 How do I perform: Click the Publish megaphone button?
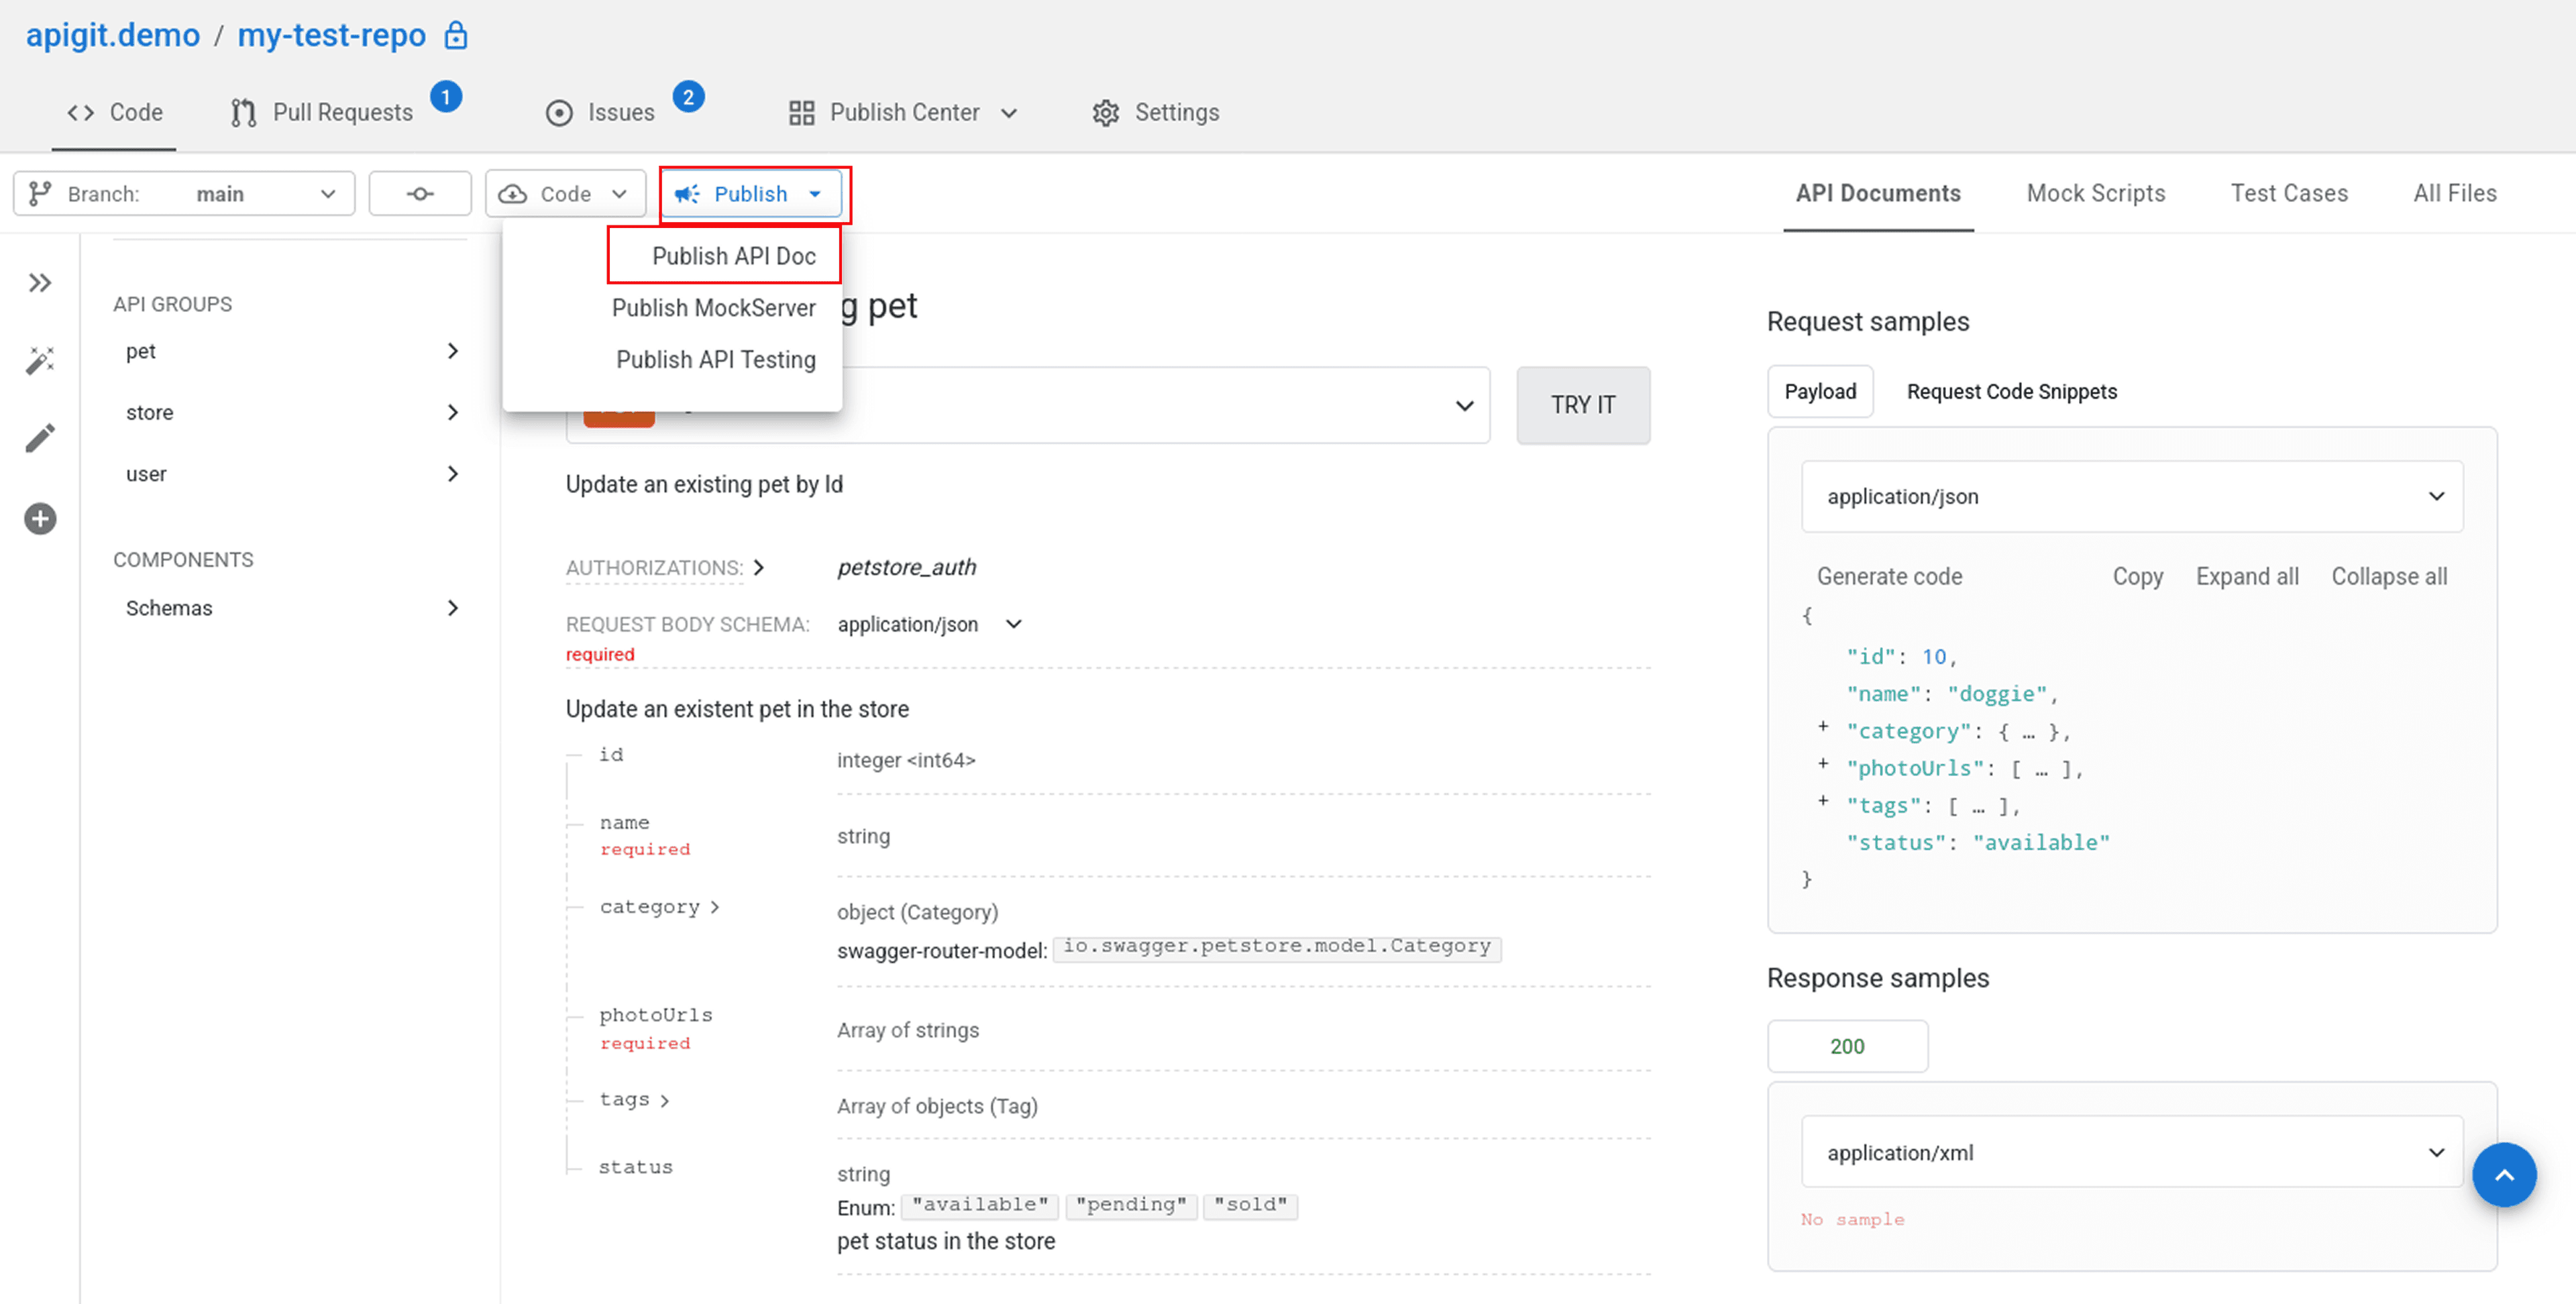coord(751,193)
